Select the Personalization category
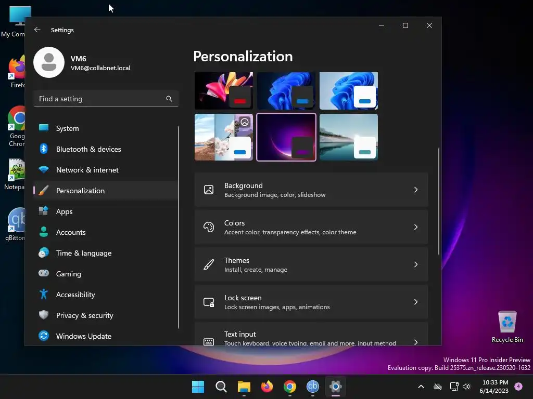This screenshot has width=533, height=399. click(x=105, y=190)
